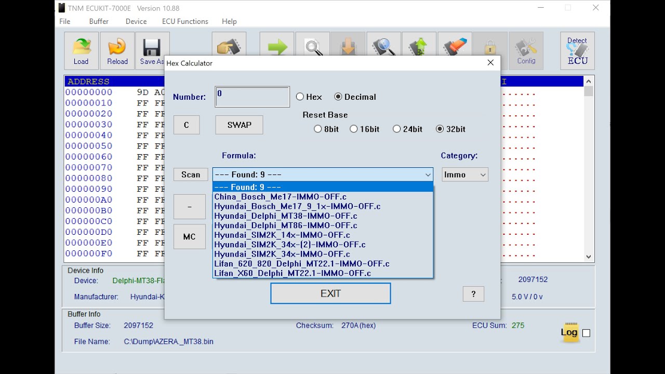Pick Hyundai_Delphi_MT38-IMMO-OFF.c formula
Viewport: 665px width, 374px height.
[x=323, y=216]
